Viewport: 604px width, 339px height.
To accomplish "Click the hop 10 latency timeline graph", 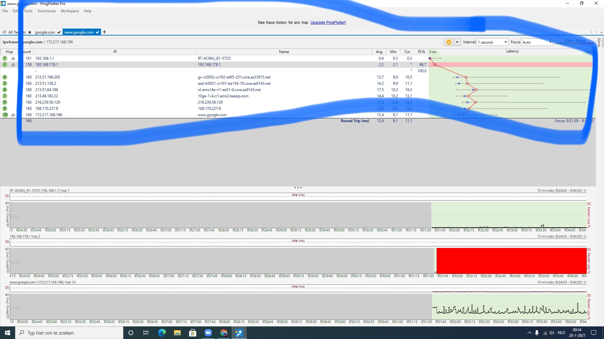I will (x=298, y=306).
